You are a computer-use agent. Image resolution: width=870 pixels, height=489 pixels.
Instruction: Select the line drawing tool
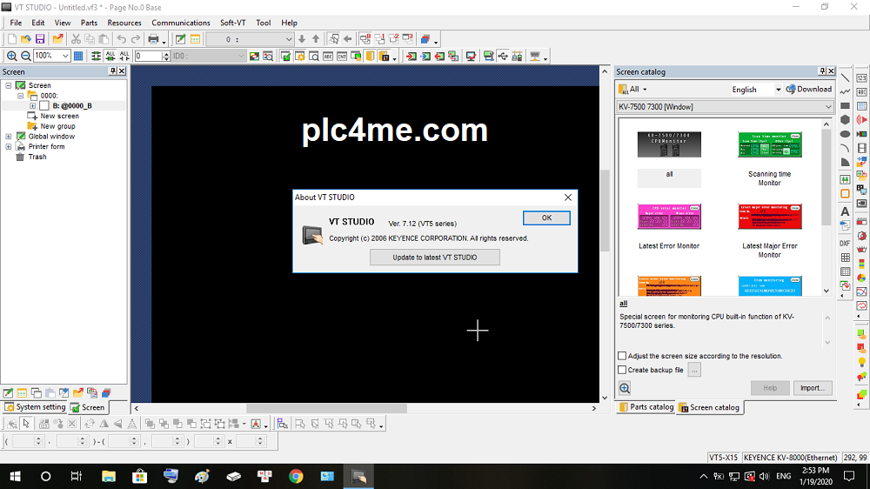(x=845, y=77)
